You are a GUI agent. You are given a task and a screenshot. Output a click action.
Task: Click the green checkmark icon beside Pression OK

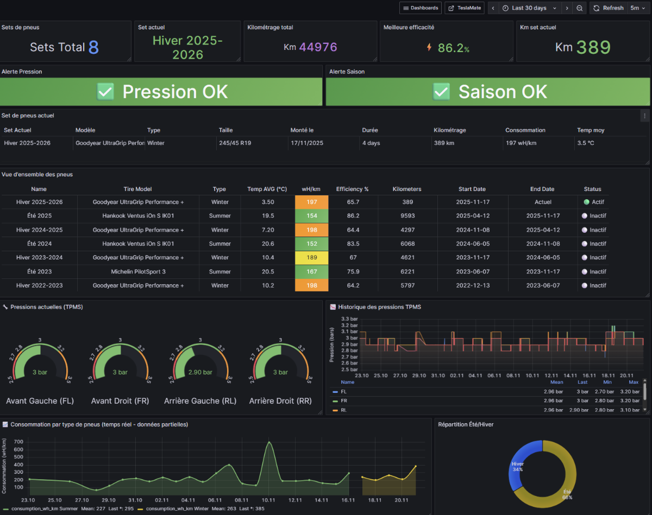(x=105, y=92)
